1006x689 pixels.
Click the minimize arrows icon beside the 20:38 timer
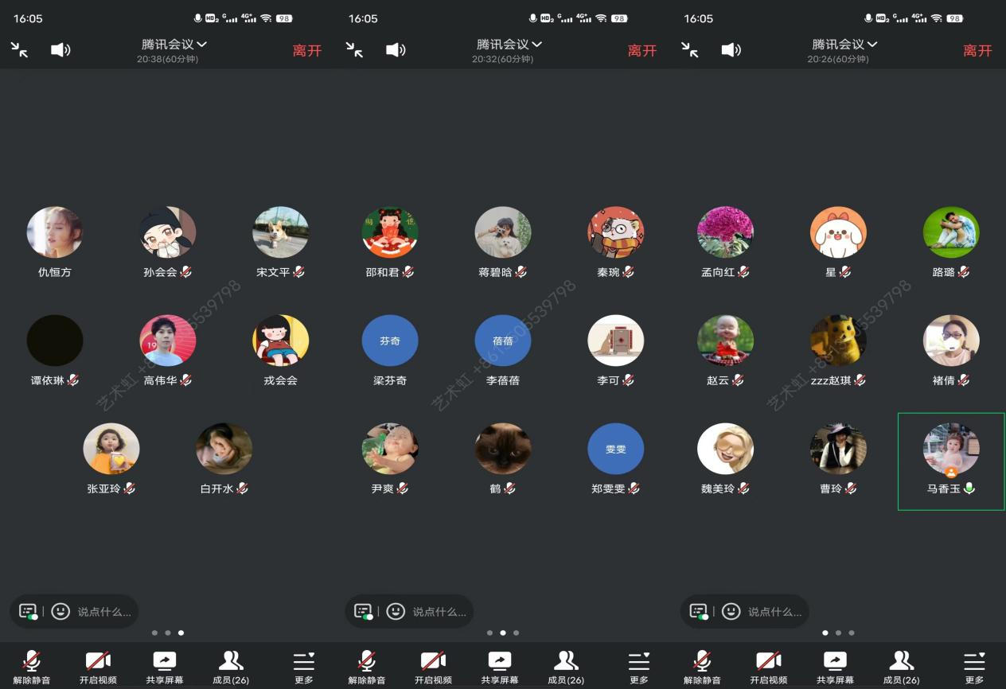coord(20,50)
